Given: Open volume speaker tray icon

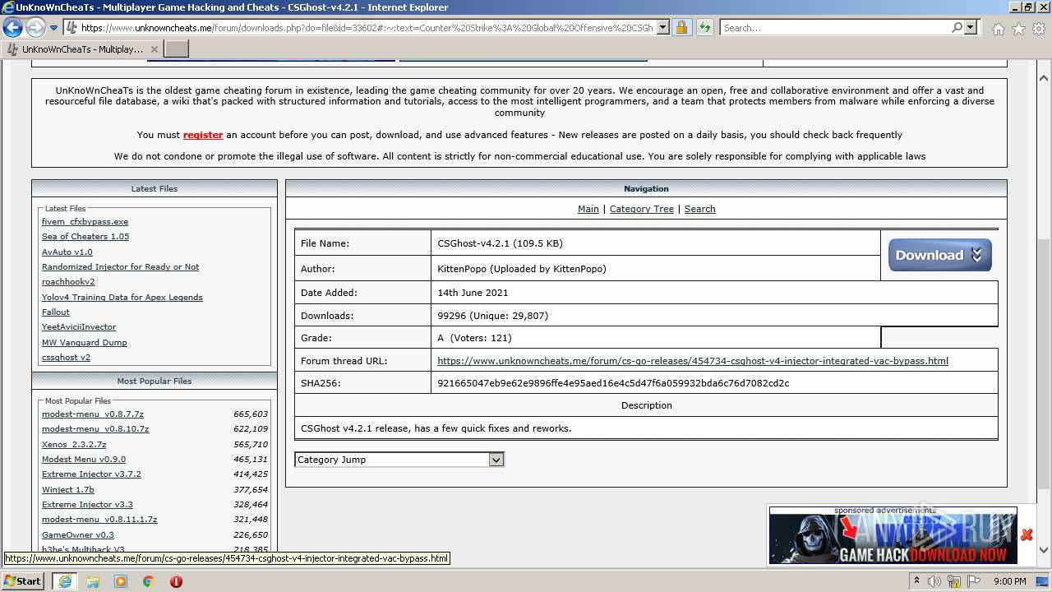Looking at the screenshot, I should coord(934,581).
